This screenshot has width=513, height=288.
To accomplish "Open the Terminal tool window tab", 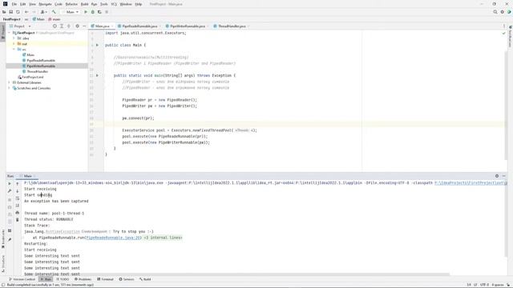I will 105,279.
